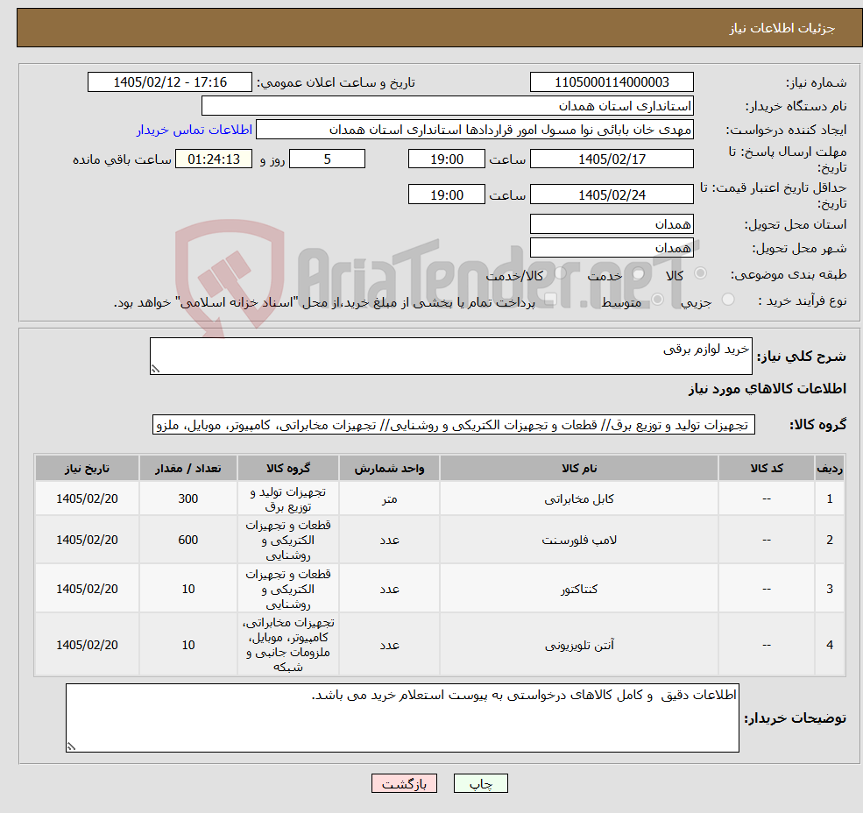Image resolution: width=863 pixels, height=813 pixels.
Task: Click the کنتاکتور item name
Action: tap(579, 589)
